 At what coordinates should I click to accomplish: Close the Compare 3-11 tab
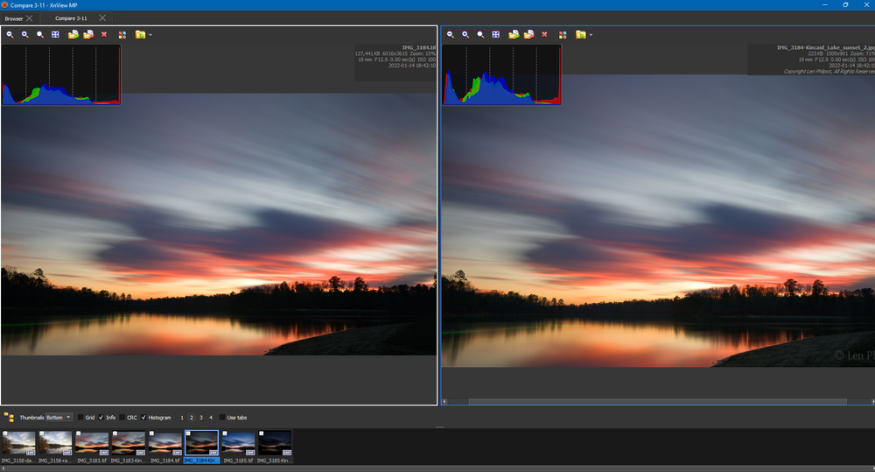click(102, 18)
